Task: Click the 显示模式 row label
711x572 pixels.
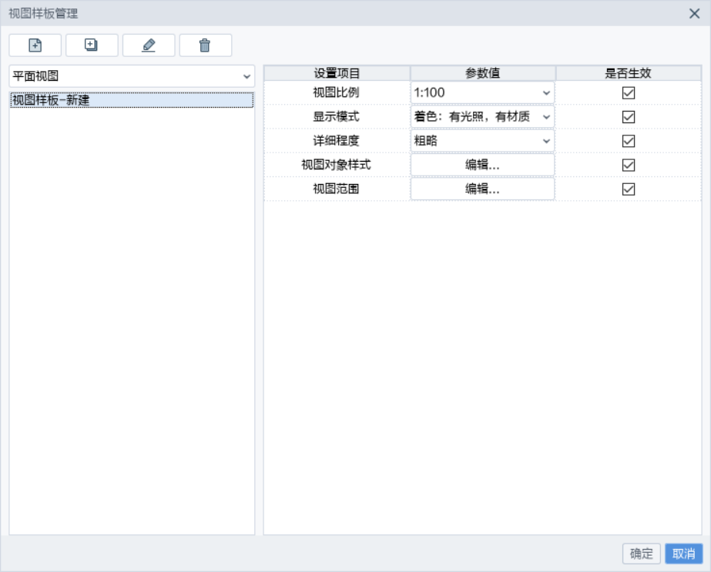Action: click(336, 116)
